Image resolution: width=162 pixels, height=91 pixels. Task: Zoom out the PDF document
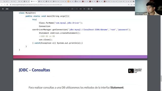pyautogui.click(x=77, y=9)
